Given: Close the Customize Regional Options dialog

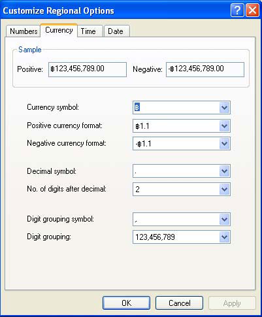Looking at the screenshot, I should (x=252, y=10).
